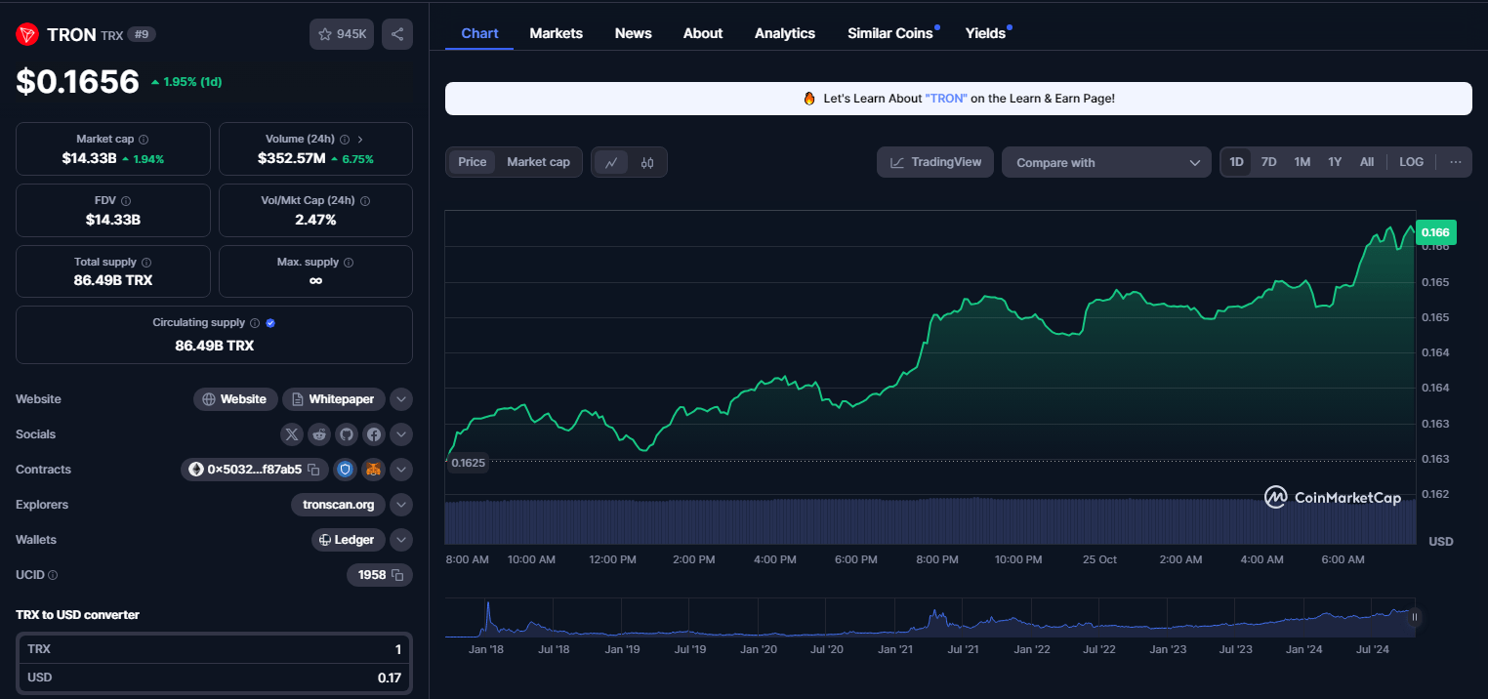Click the 0.166 current price tag
This screenshot has height=699, width=1488.
click(1435, 232)
